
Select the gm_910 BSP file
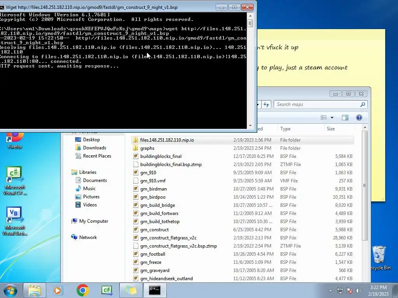[x=243, y=173]
